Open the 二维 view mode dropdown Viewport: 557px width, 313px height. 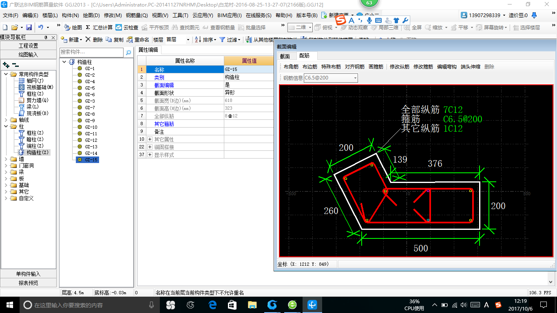(300, 27)
